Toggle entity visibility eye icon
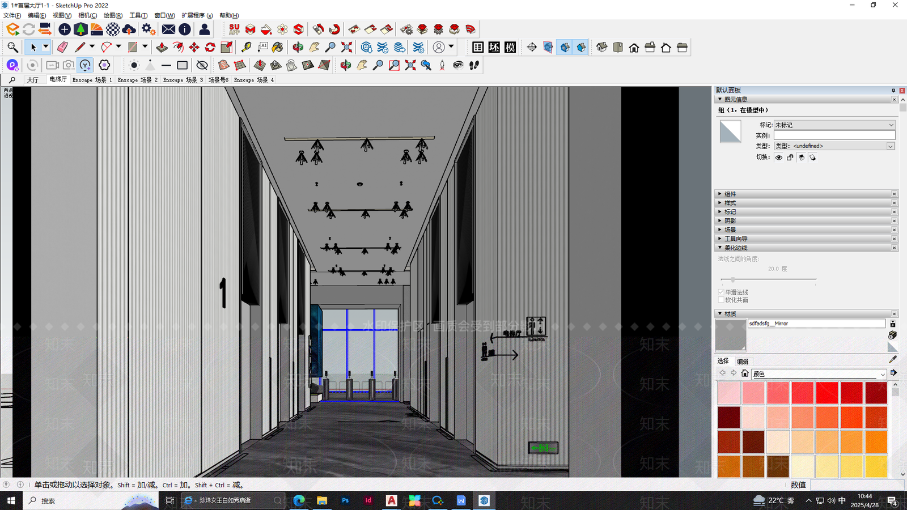The height and width of the screenshot is (510, 907). 779,158
